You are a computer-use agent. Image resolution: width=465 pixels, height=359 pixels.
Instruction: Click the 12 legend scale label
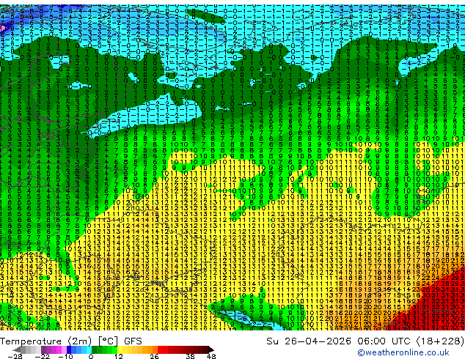coord(119,356)
